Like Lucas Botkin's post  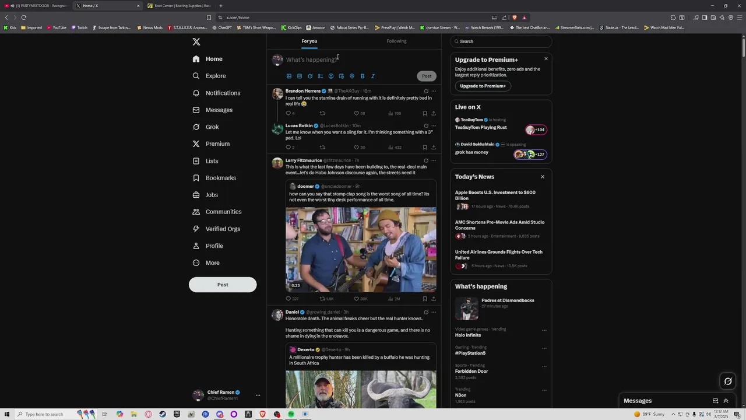coord(357,147)
